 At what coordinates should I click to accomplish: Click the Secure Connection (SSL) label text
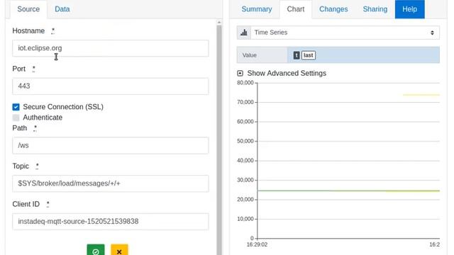pyautogui.click(x=63, y=107)
